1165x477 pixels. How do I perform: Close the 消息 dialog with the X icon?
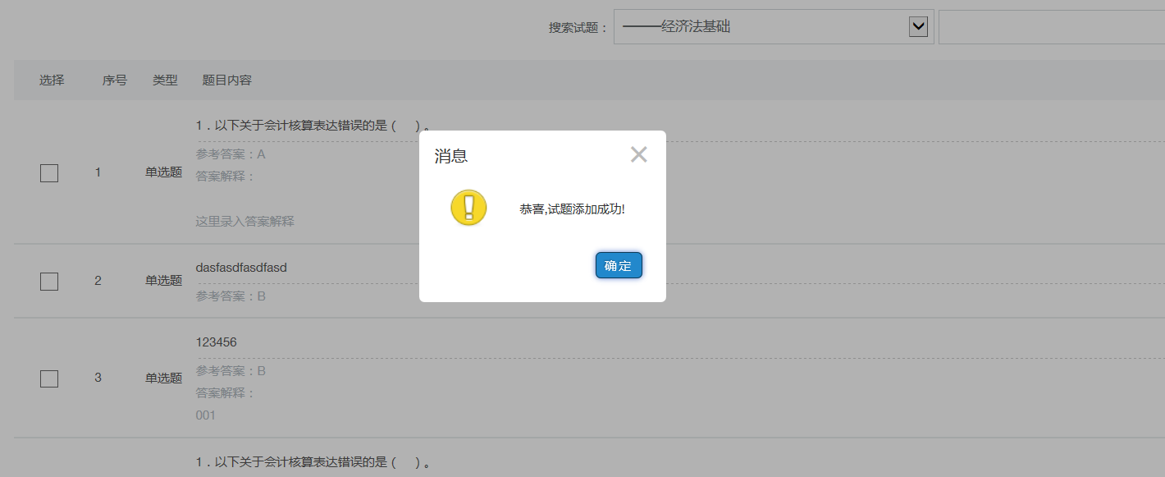coord(638,154)
